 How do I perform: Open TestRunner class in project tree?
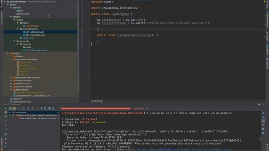[28, 38]
